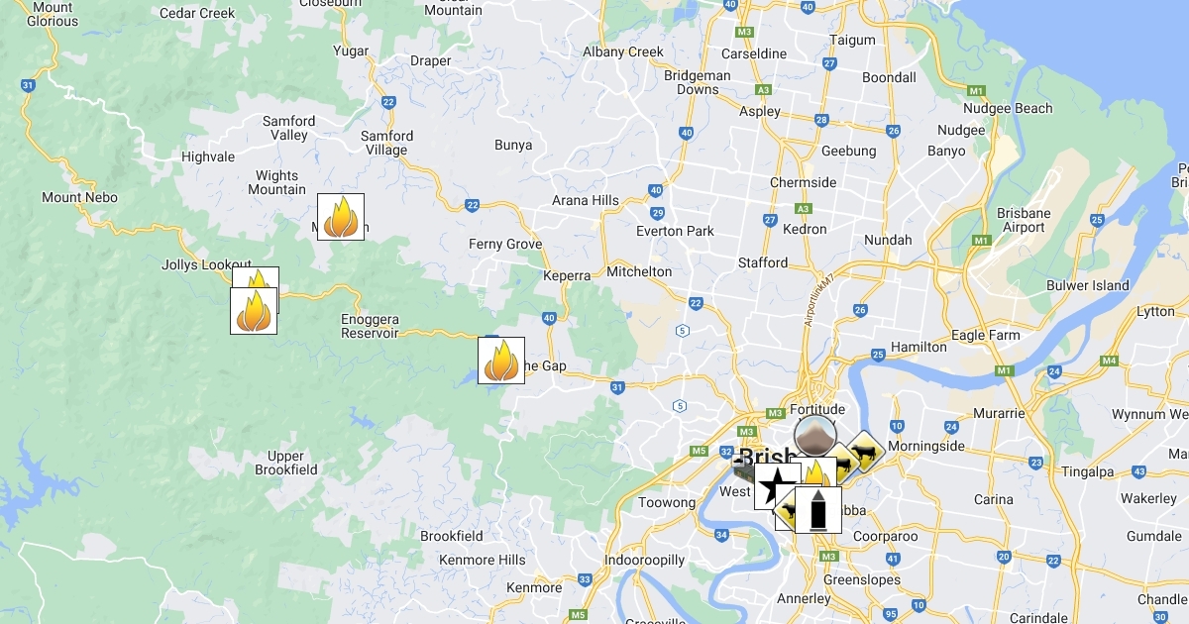The width and height of the screenshot is (1189, 624).
Task: Click the fire marker near Wights Mountain
Action: click(341, 217)
